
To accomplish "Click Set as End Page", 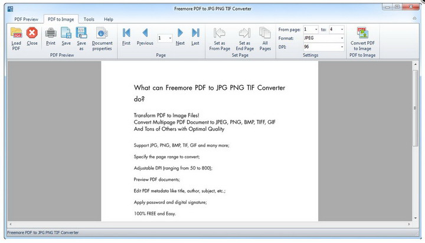I will coord(245,39).
